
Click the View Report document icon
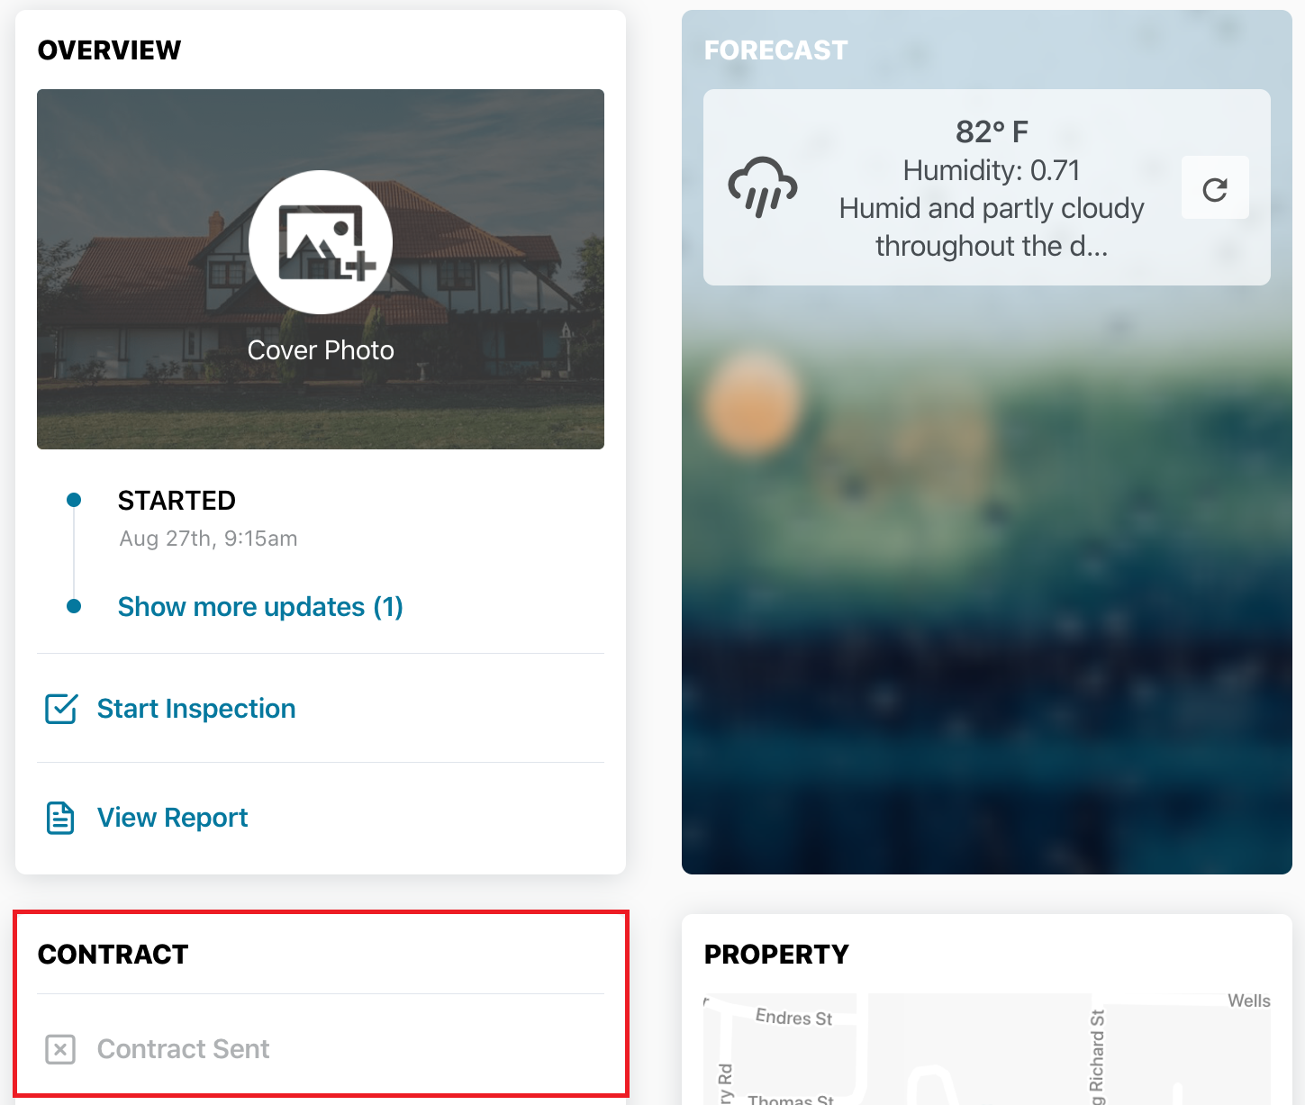tap(60, 818)
